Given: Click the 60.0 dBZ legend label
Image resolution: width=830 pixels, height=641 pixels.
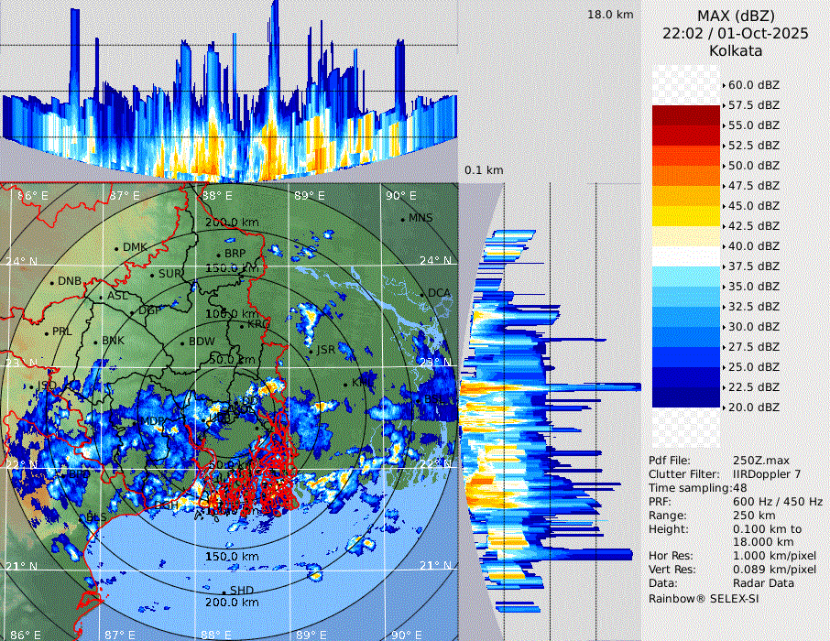Looking at the screenshot, I should [753, 84].
